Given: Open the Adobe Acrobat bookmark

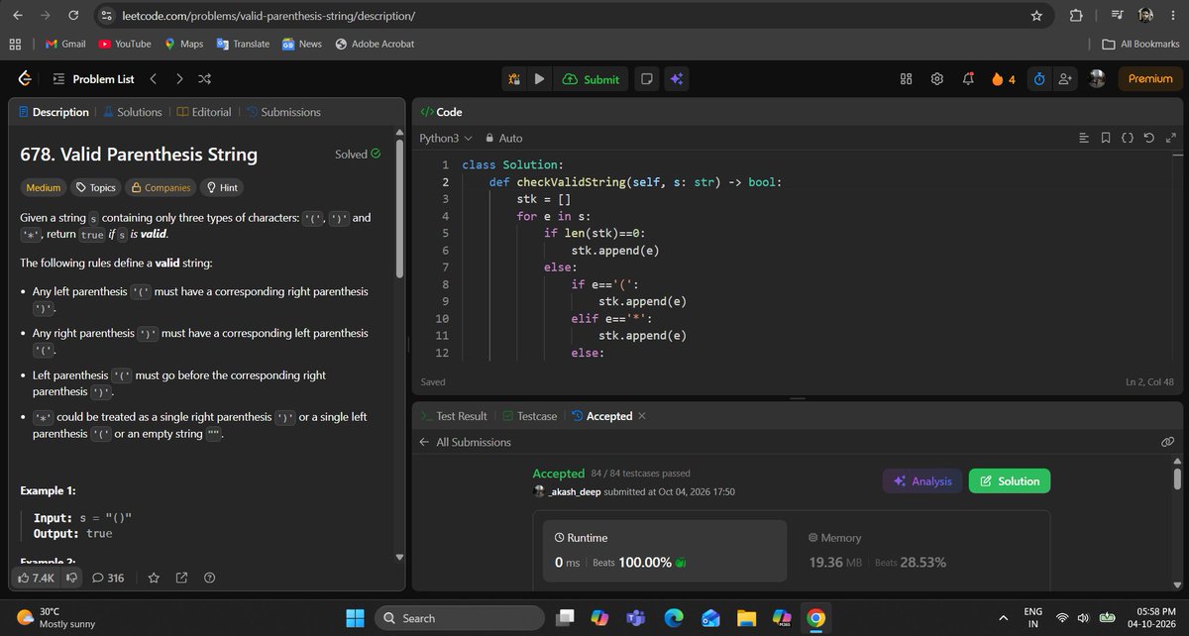Looking at the screenshot, I should (x=375, y=44).
